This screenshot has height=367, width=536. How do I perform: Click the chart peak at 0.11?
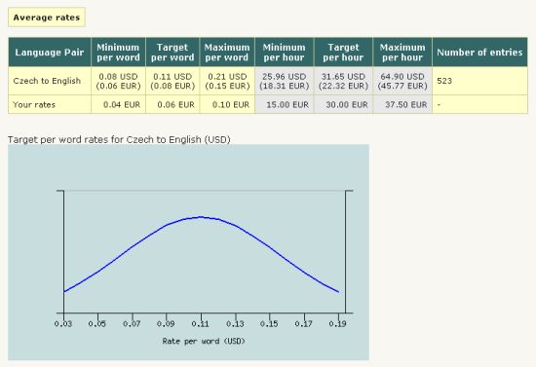click(x=201, y=217)
